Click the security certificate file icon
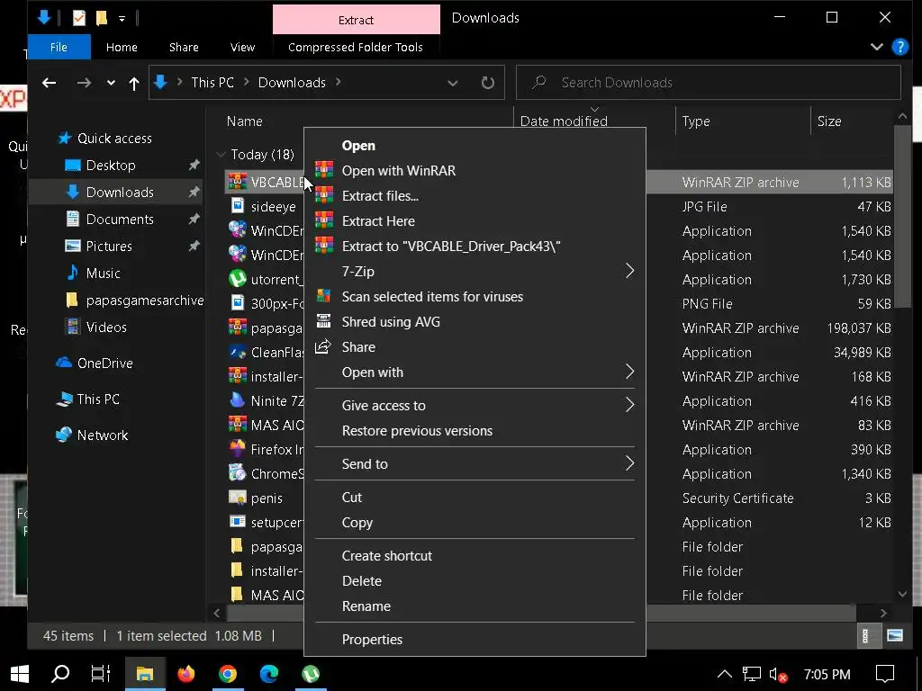 pos(238,498)
